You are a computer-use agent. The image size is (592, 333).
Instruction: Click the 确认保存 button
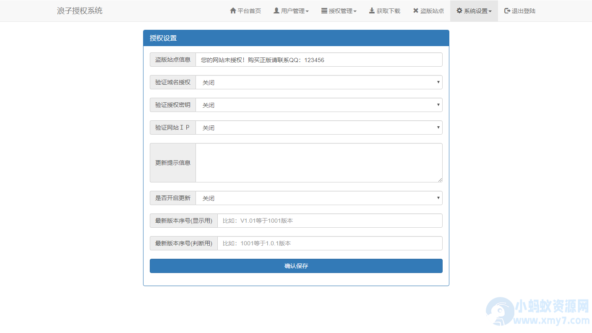coord(296,266)
